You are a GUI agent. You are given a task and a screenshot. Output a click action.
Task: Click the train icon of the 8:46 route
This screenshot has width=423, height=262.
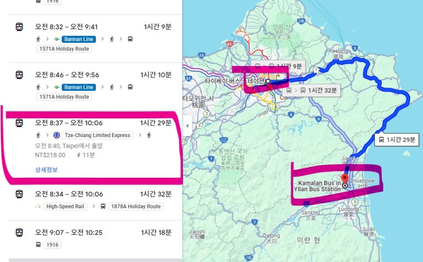[19, 75]
